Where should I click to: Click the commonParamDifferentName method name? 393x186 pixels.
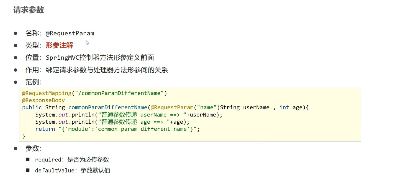coord(108,108)
